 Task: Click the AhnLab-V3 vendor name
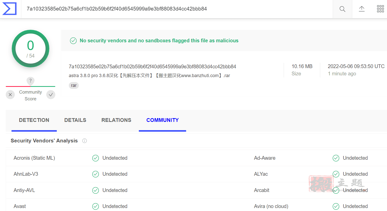[x=26, y=174]
